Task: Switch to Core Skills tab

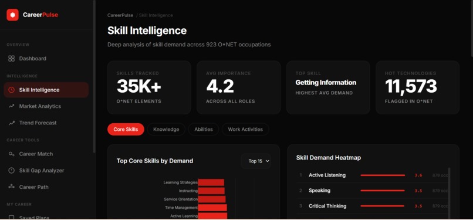Action: [126, 129]
